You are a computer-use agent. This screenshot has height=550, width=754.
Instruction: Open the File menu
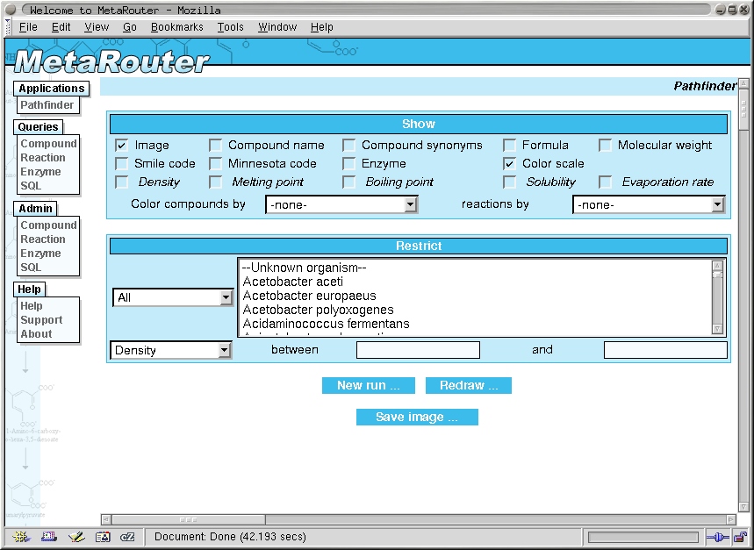(x=28, y=27)
